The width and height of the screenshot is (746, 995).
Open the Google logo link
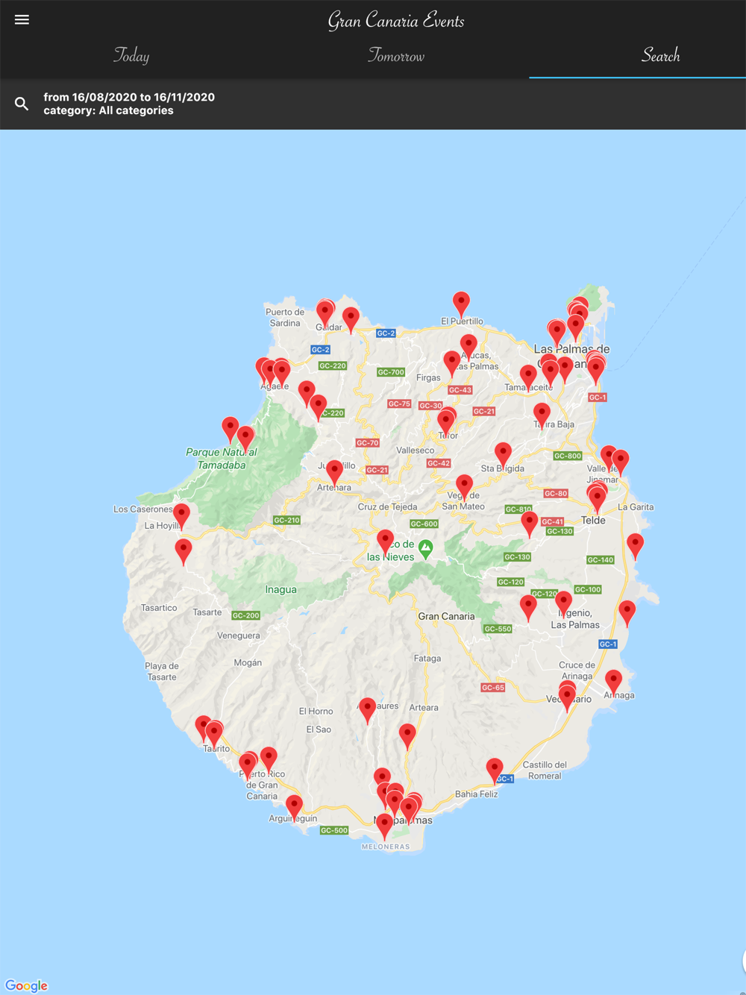coord(26,985)
